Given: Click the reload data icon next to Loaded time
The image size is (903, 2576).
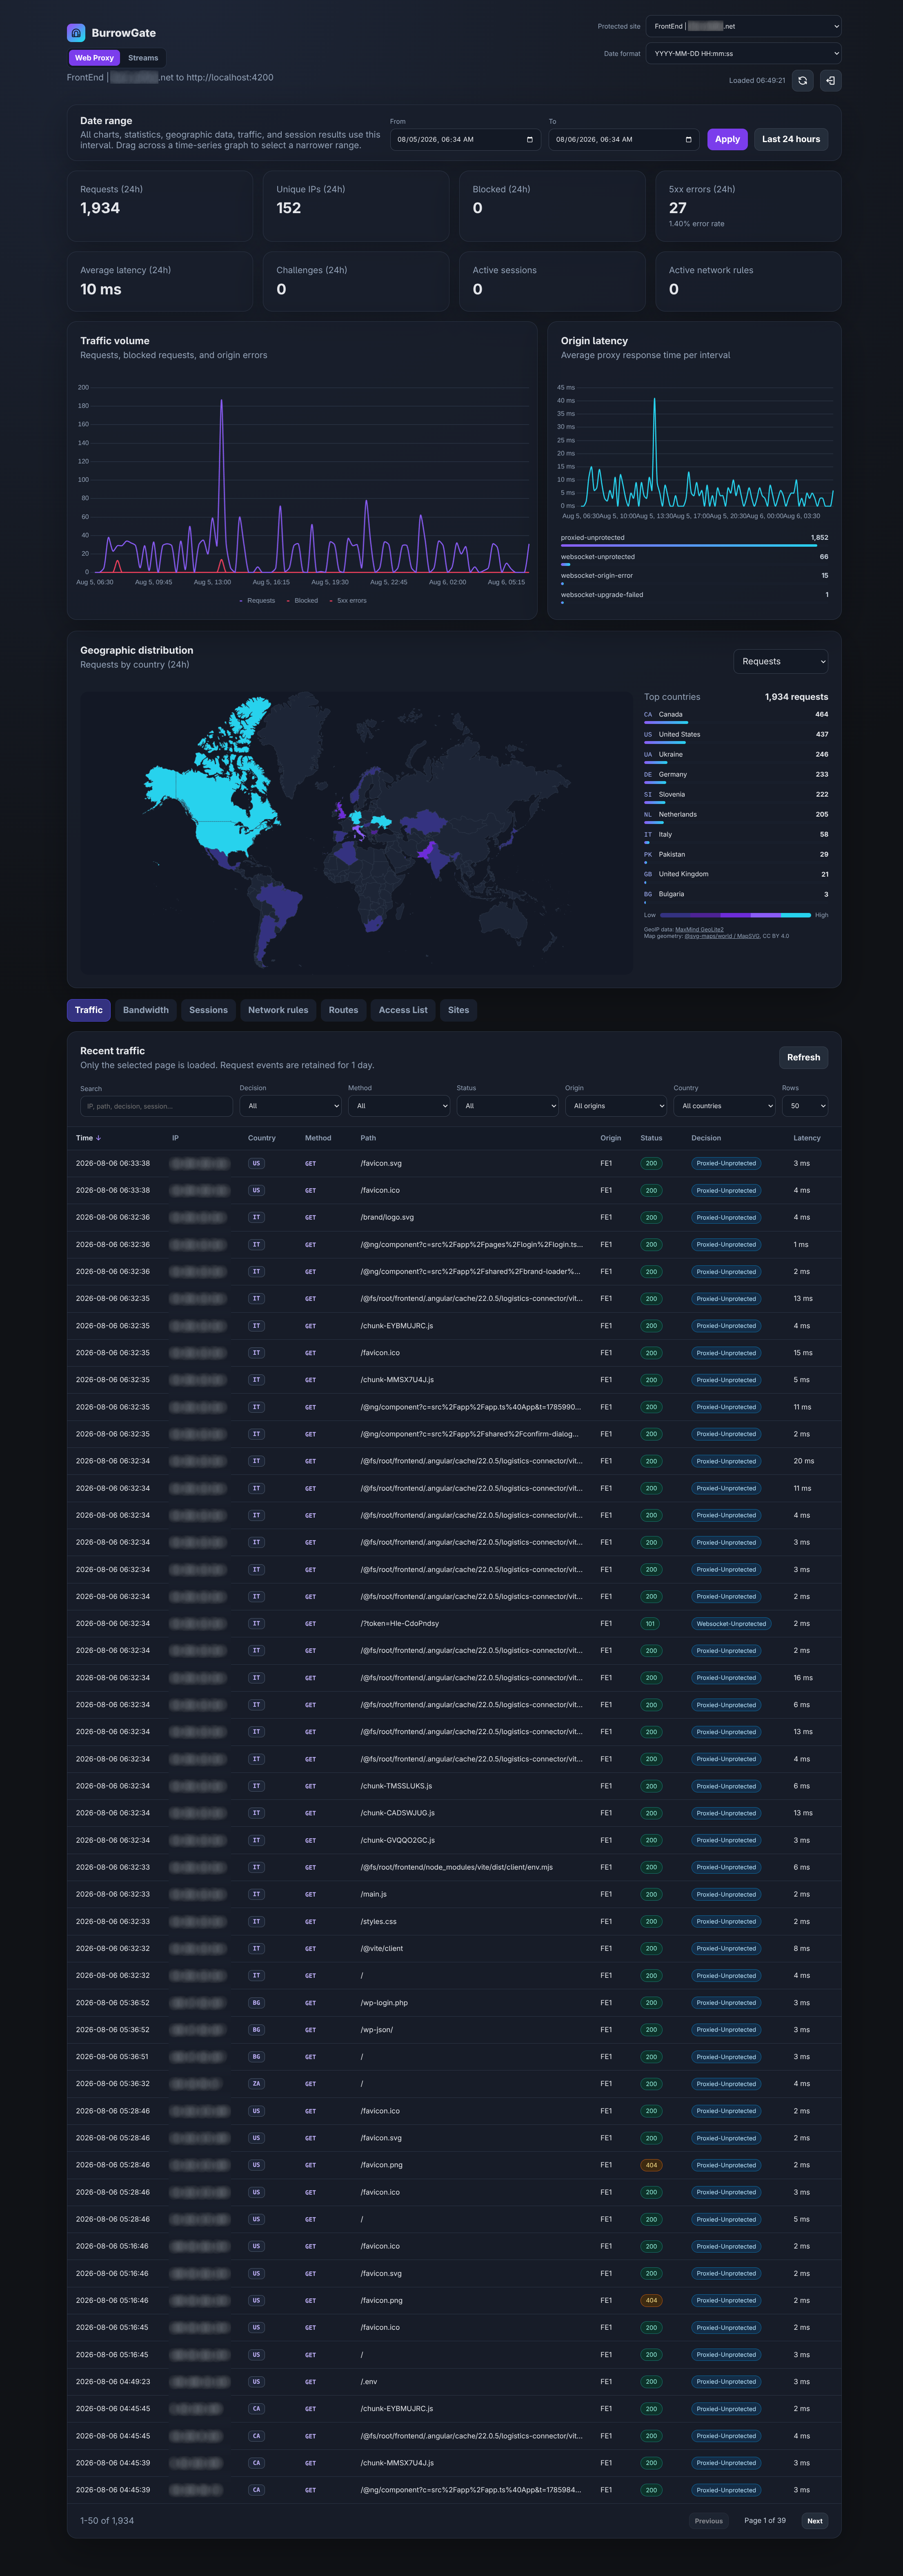Looking at the screenshot, I should (802, 80).
